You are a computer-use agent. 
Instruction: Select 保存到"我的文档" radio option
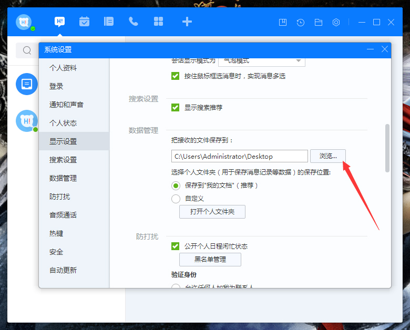[176, 185]
